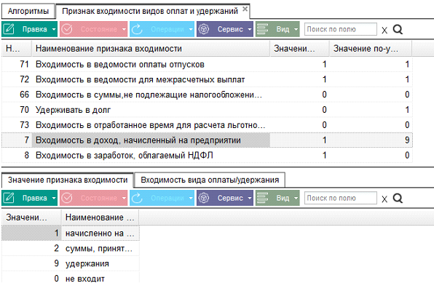Expand the lower Правка dropdown arrow
This screenshot has width=434, height=283.
[x=54, y=198]
